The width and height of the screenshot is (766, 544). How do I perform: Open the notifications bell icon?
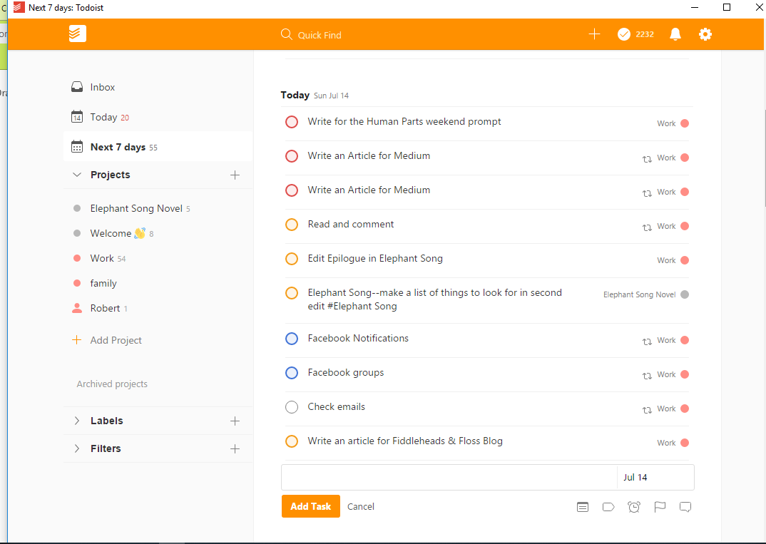(675, 34)
